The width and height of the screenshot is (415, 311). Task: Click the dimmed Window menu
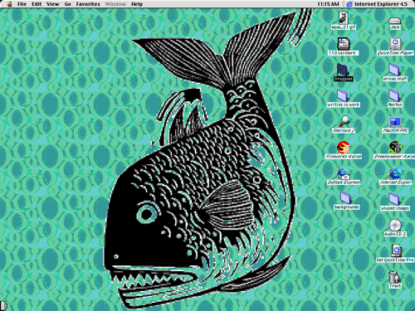click(115, 4)
